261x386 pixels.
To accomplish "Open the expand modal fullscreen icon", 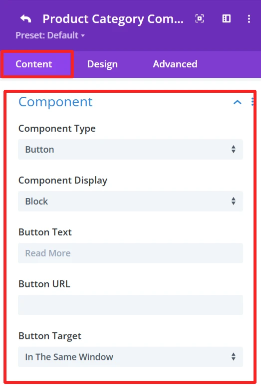I will [200, 18].
